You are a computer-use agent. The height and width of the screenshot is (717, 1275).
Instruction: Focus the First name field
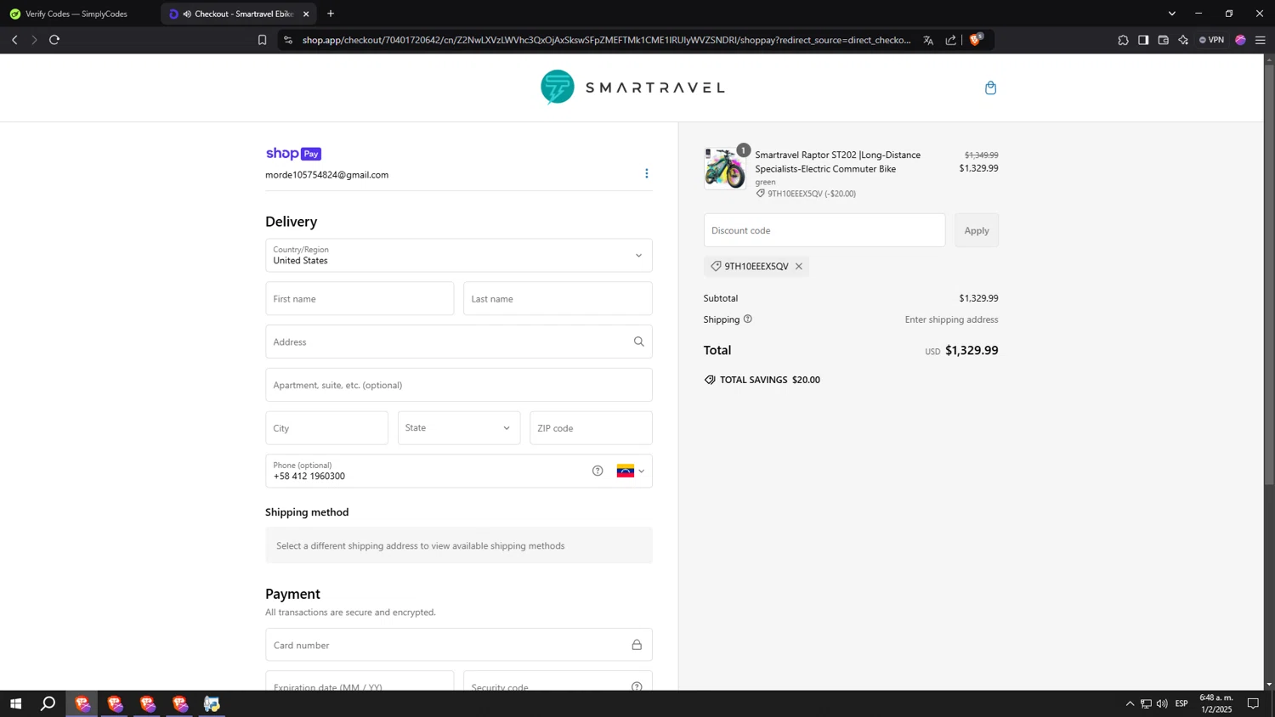[x=360, y=299]
